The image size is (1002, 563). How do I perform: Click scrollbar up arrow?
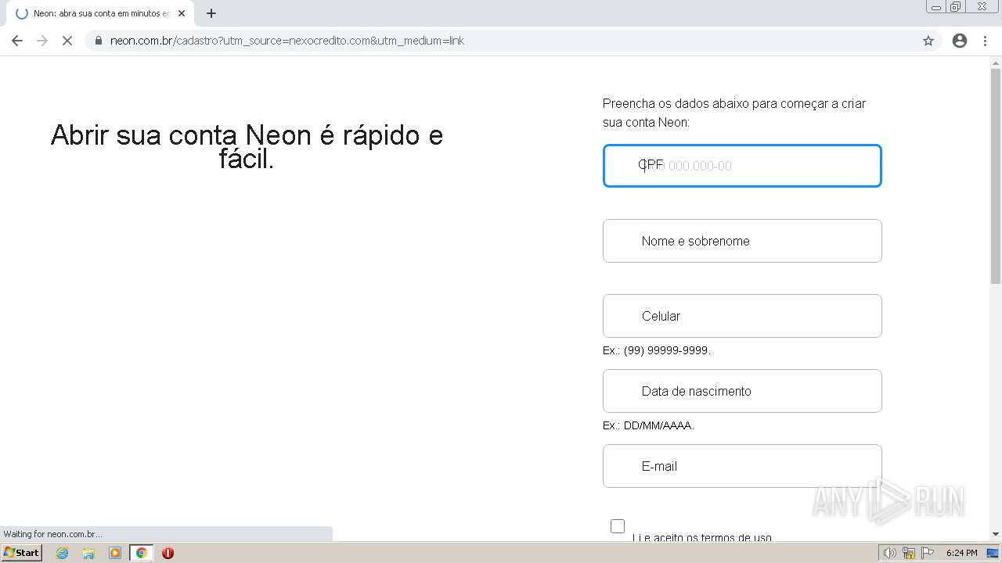pos(996,63)
